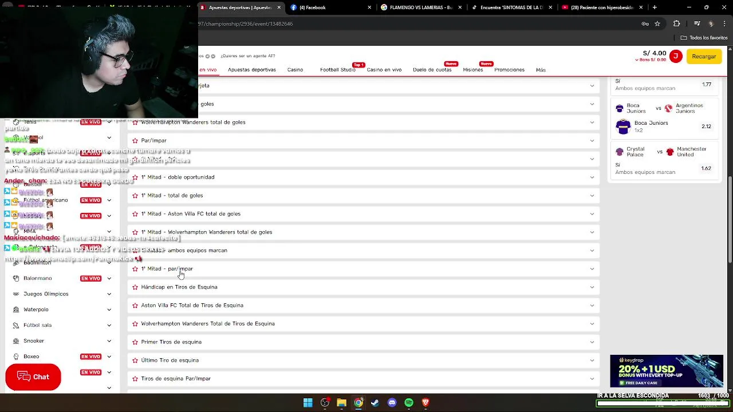This screenshot has width=733, height=412.
Task: Favorite 1ª Mitad - par/impar star
Action: coord(135,269)
